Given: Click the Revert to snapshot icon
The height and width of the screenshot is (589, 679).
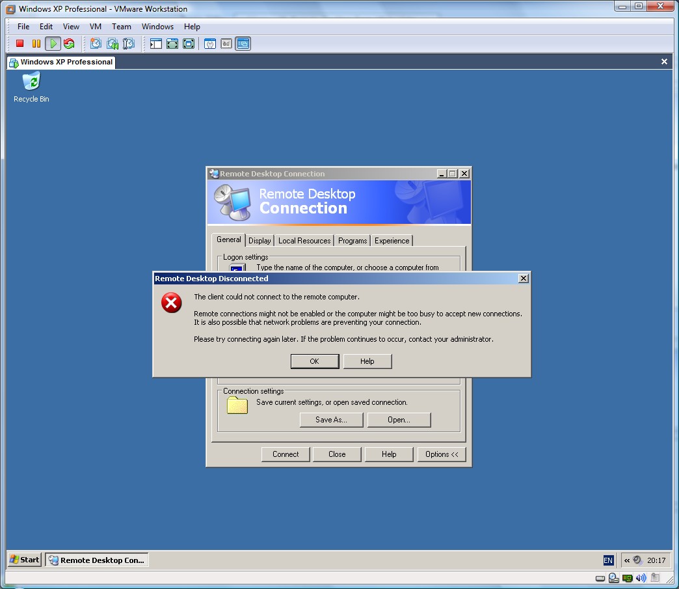Looking at the screenshot, I should point(113,44).
